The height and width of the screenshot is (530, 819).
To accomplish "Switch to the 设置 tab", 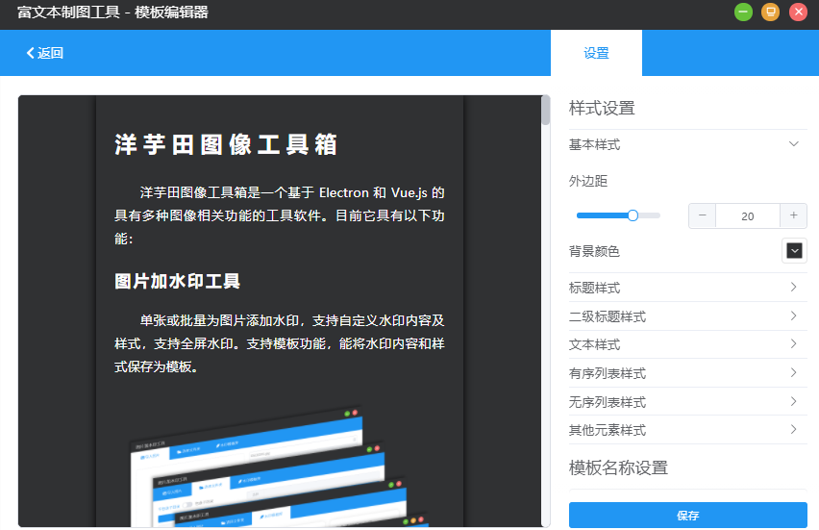I will click(x=596, y=53).
